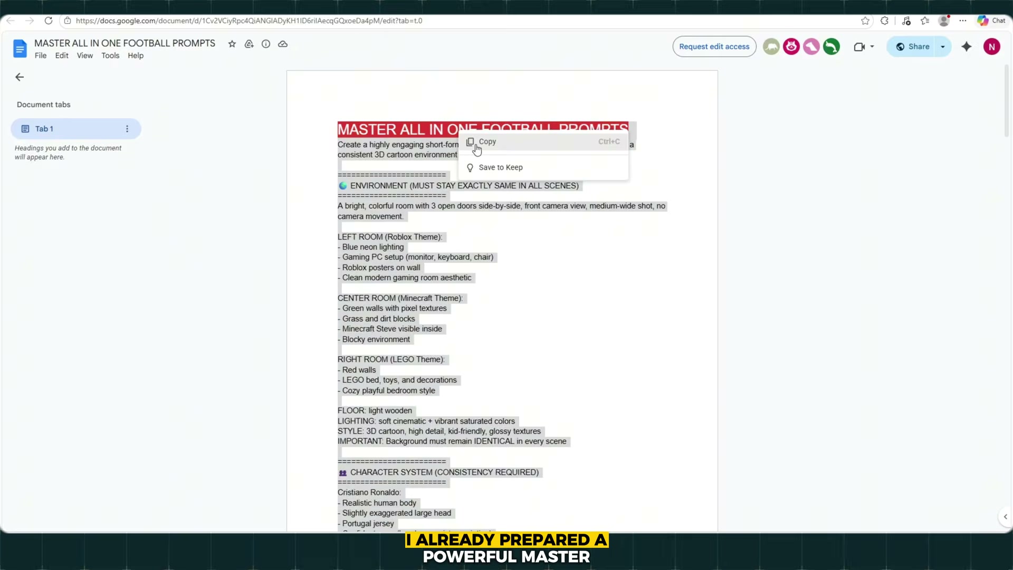Screen dimensions: 1013x570
Task: Click the "- Blocky environment" line
Action: (374, 339)
